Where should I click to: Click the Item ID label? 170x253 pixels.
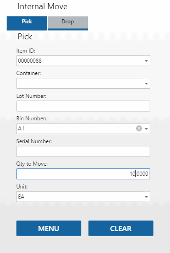[x=26, y=51]
